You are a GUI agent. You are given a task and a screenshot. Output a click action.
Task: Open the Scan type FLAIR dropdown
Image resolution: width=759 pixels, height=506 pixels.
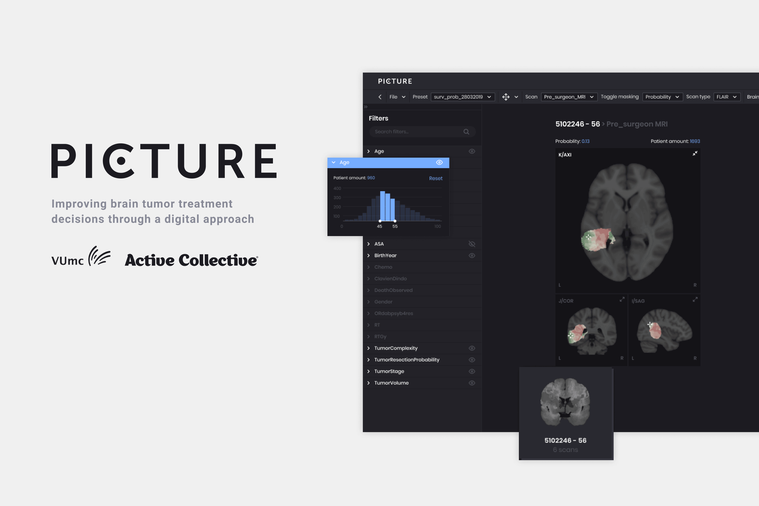click(x=727, y=97)
